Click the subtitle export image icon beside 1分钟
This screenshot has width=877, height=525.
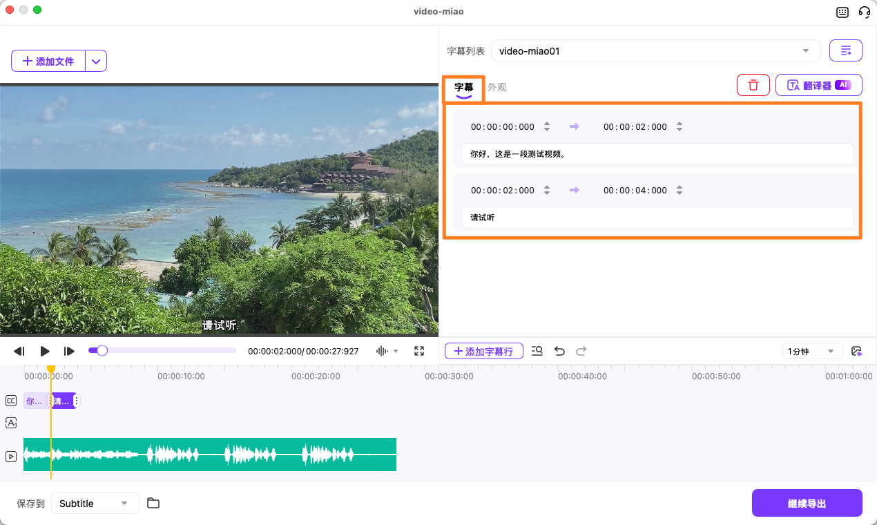pos(857,351)
